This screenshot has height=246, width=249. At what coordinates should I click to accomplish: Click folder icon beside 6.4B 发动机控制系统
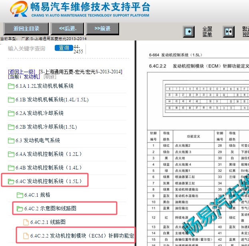pyautogui.click(x=11, y=168)
